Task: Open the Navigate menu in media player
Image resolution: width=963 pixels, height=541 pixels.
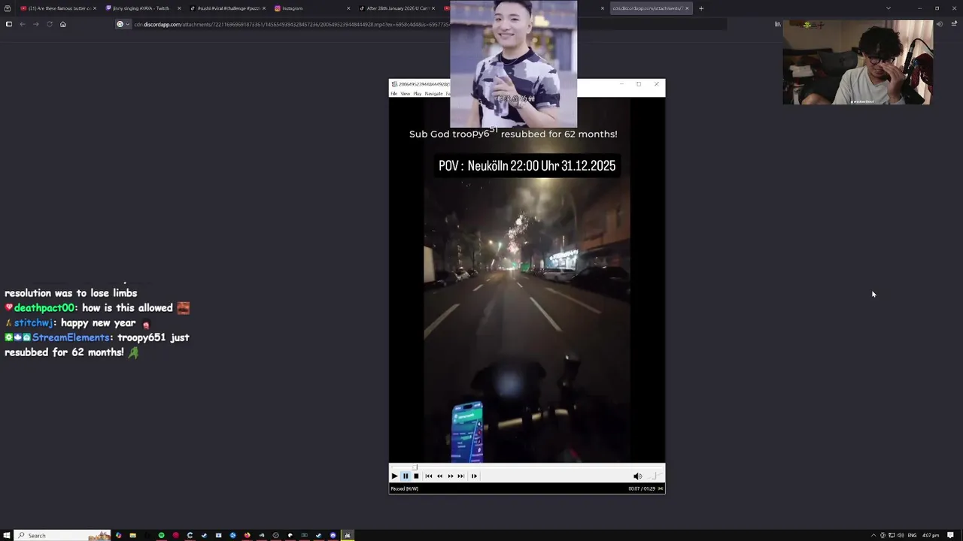Action: pyautogui.click(x=433, y=94)
